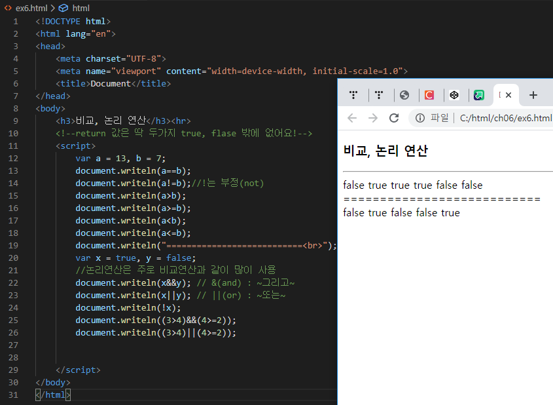Click line number 31 in the editor gutter
The width and height of the screenshot is (553, 405).
[x=13, y=395]
